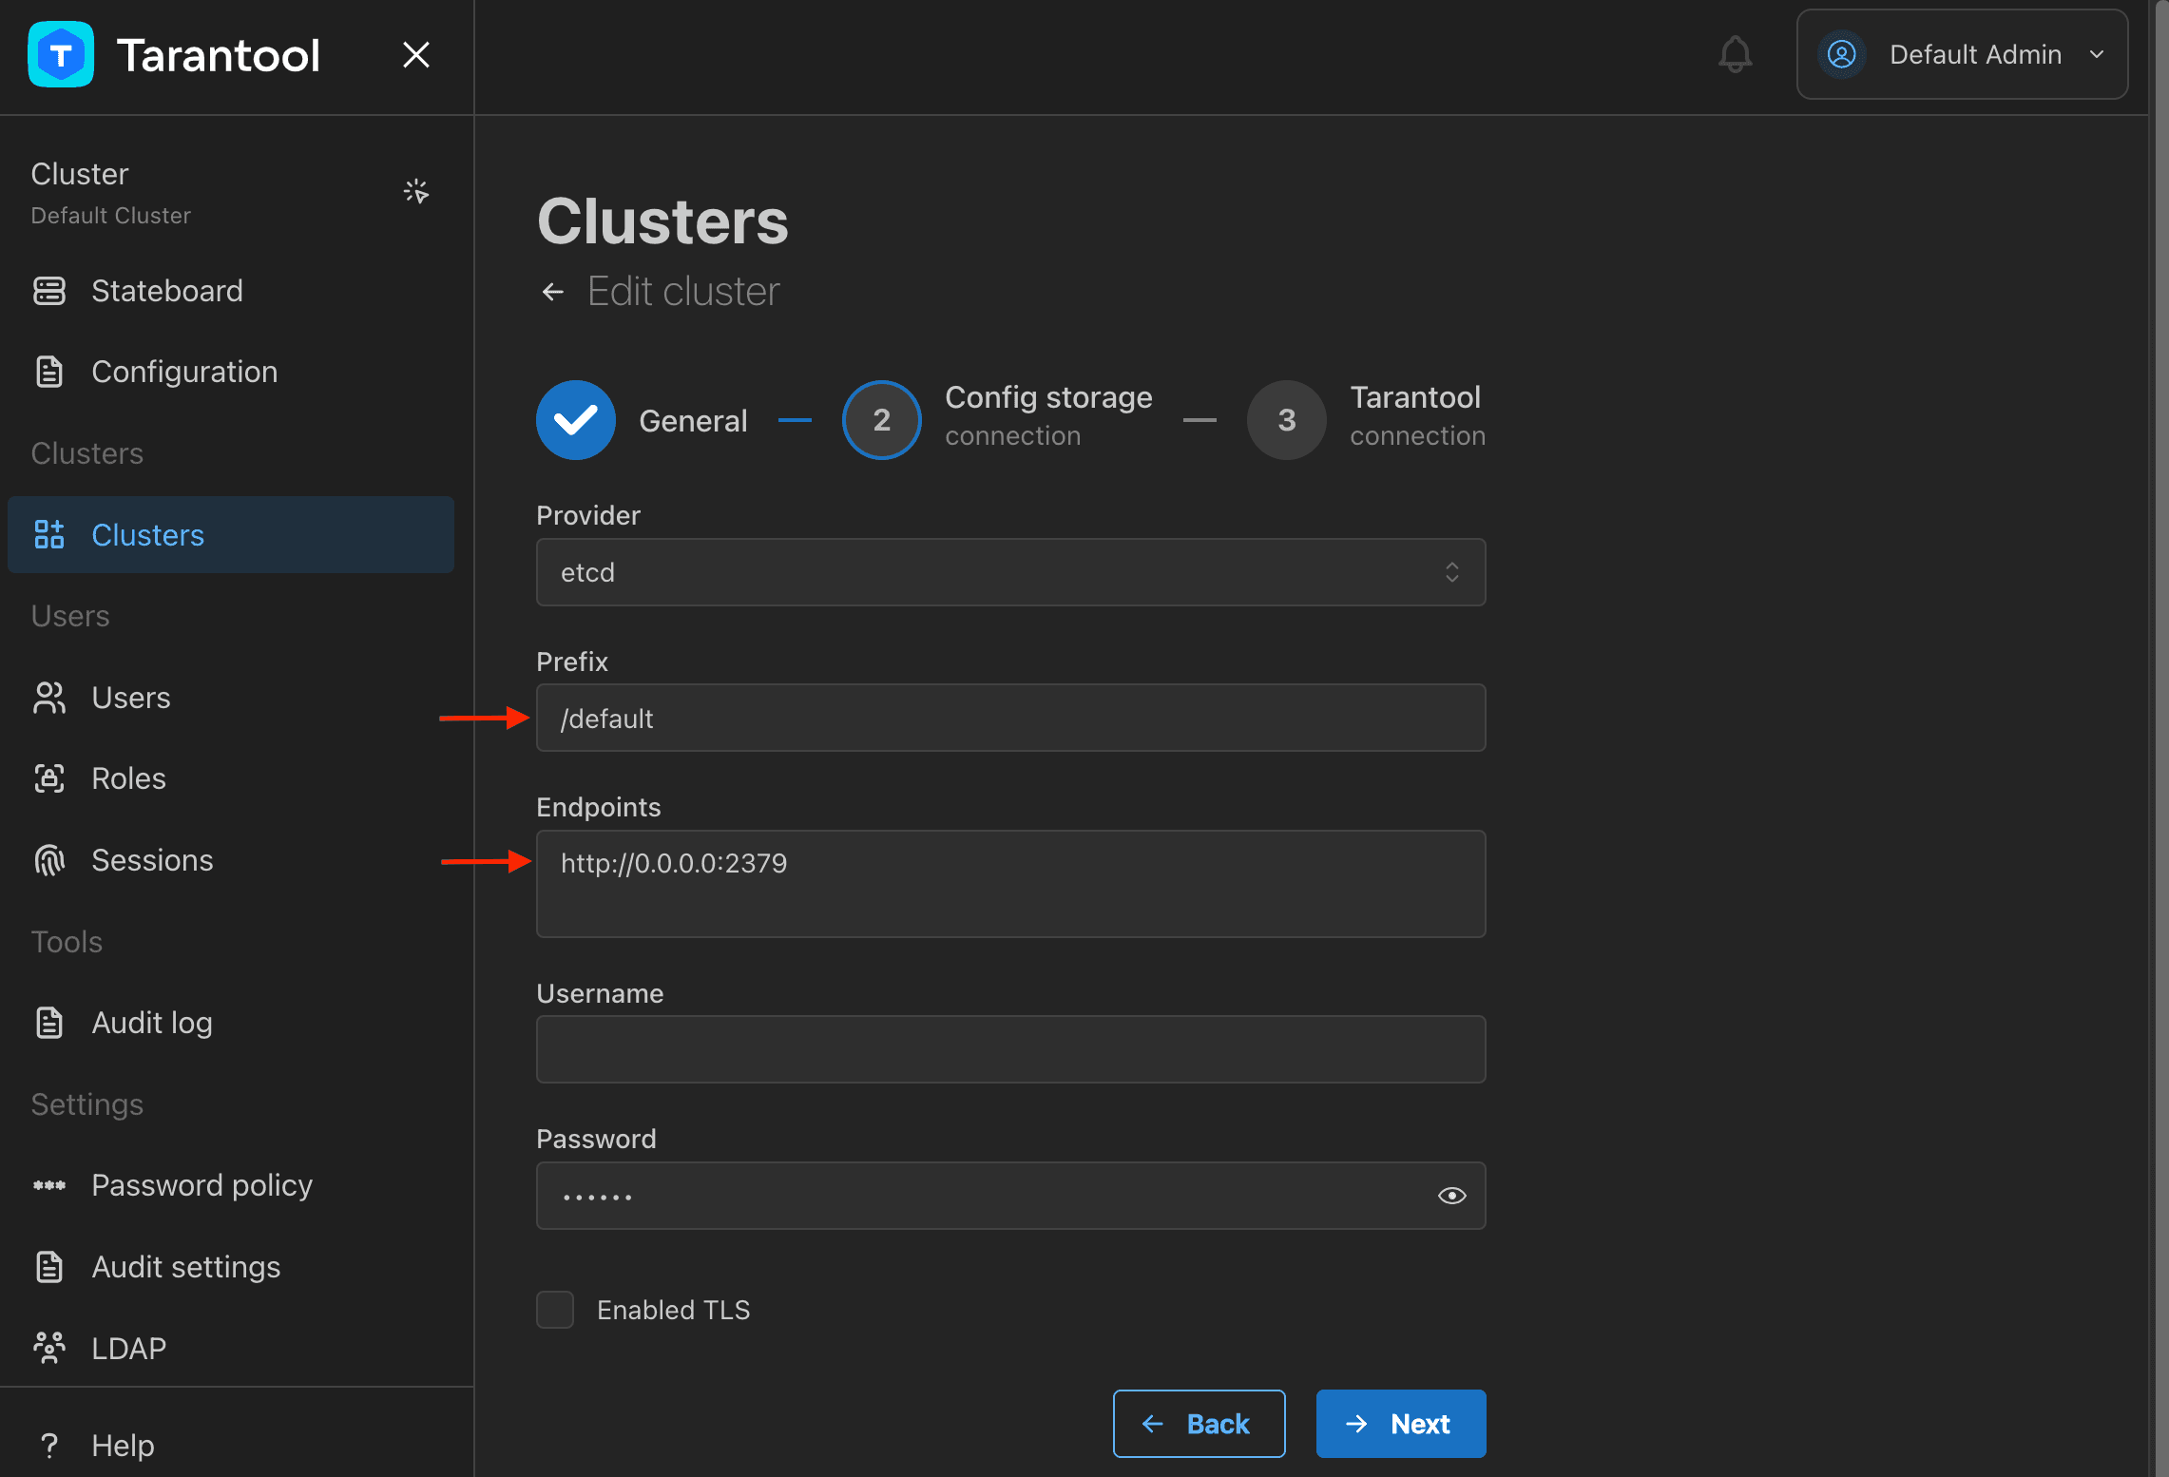Open Audit settings

[230, 1267]
